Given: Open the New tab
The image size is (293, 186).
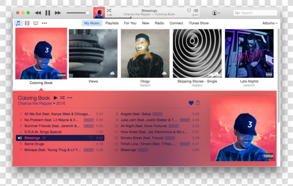Looking at the screenshot, I should pyautogui.click(x=145, y=23).
